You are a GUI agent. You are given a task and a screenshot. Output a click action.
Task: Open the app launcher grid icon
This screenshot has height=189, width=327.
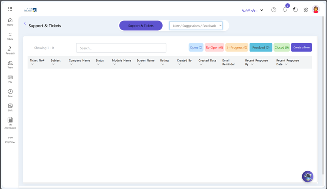point(10,9)
